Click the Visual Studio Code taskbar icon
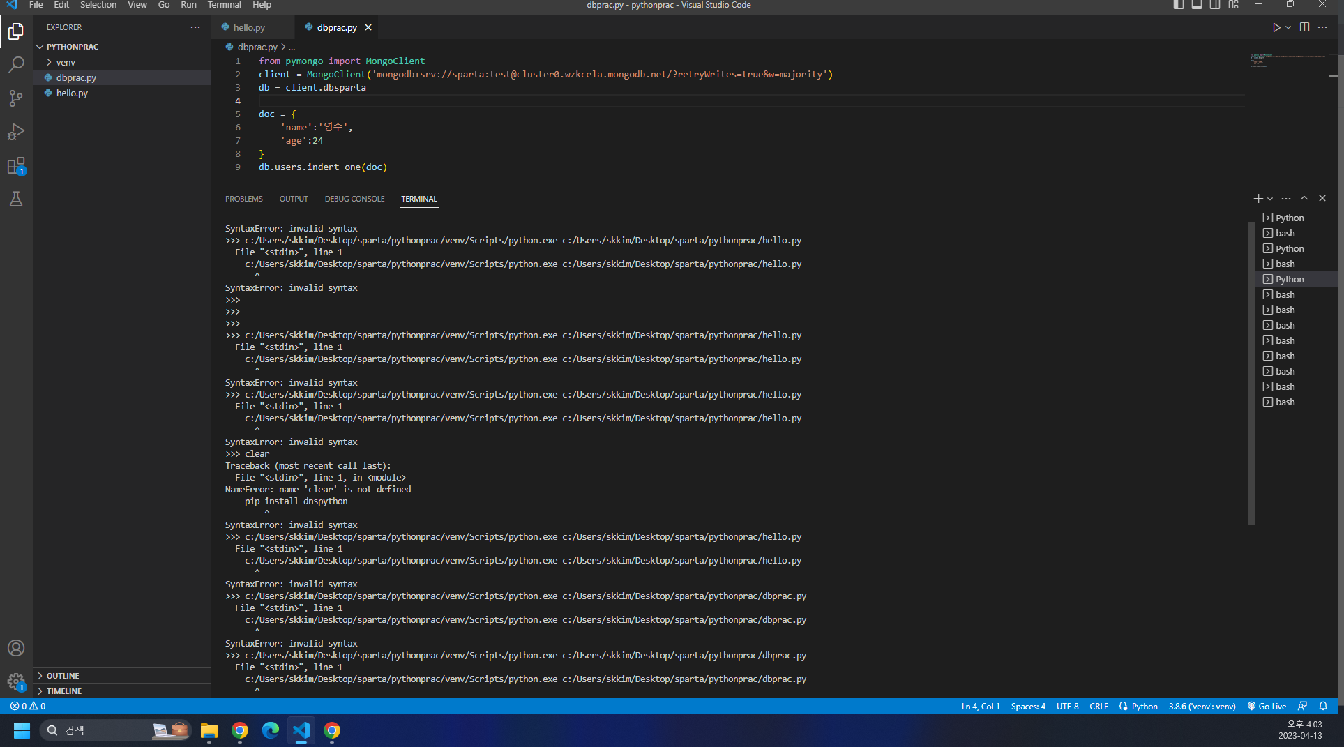Image resolution: width=1344 pixels, height=747 pixels. coord(301,730)
